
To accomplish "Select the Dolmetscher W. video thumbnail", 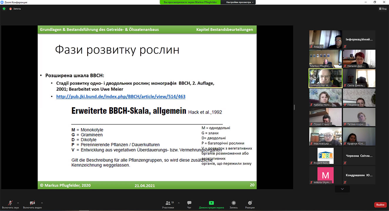I will 325,78.
